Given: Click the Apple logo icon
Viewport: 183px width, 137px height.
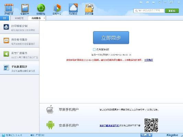Looking at the screenshot, I should (50, 109).
